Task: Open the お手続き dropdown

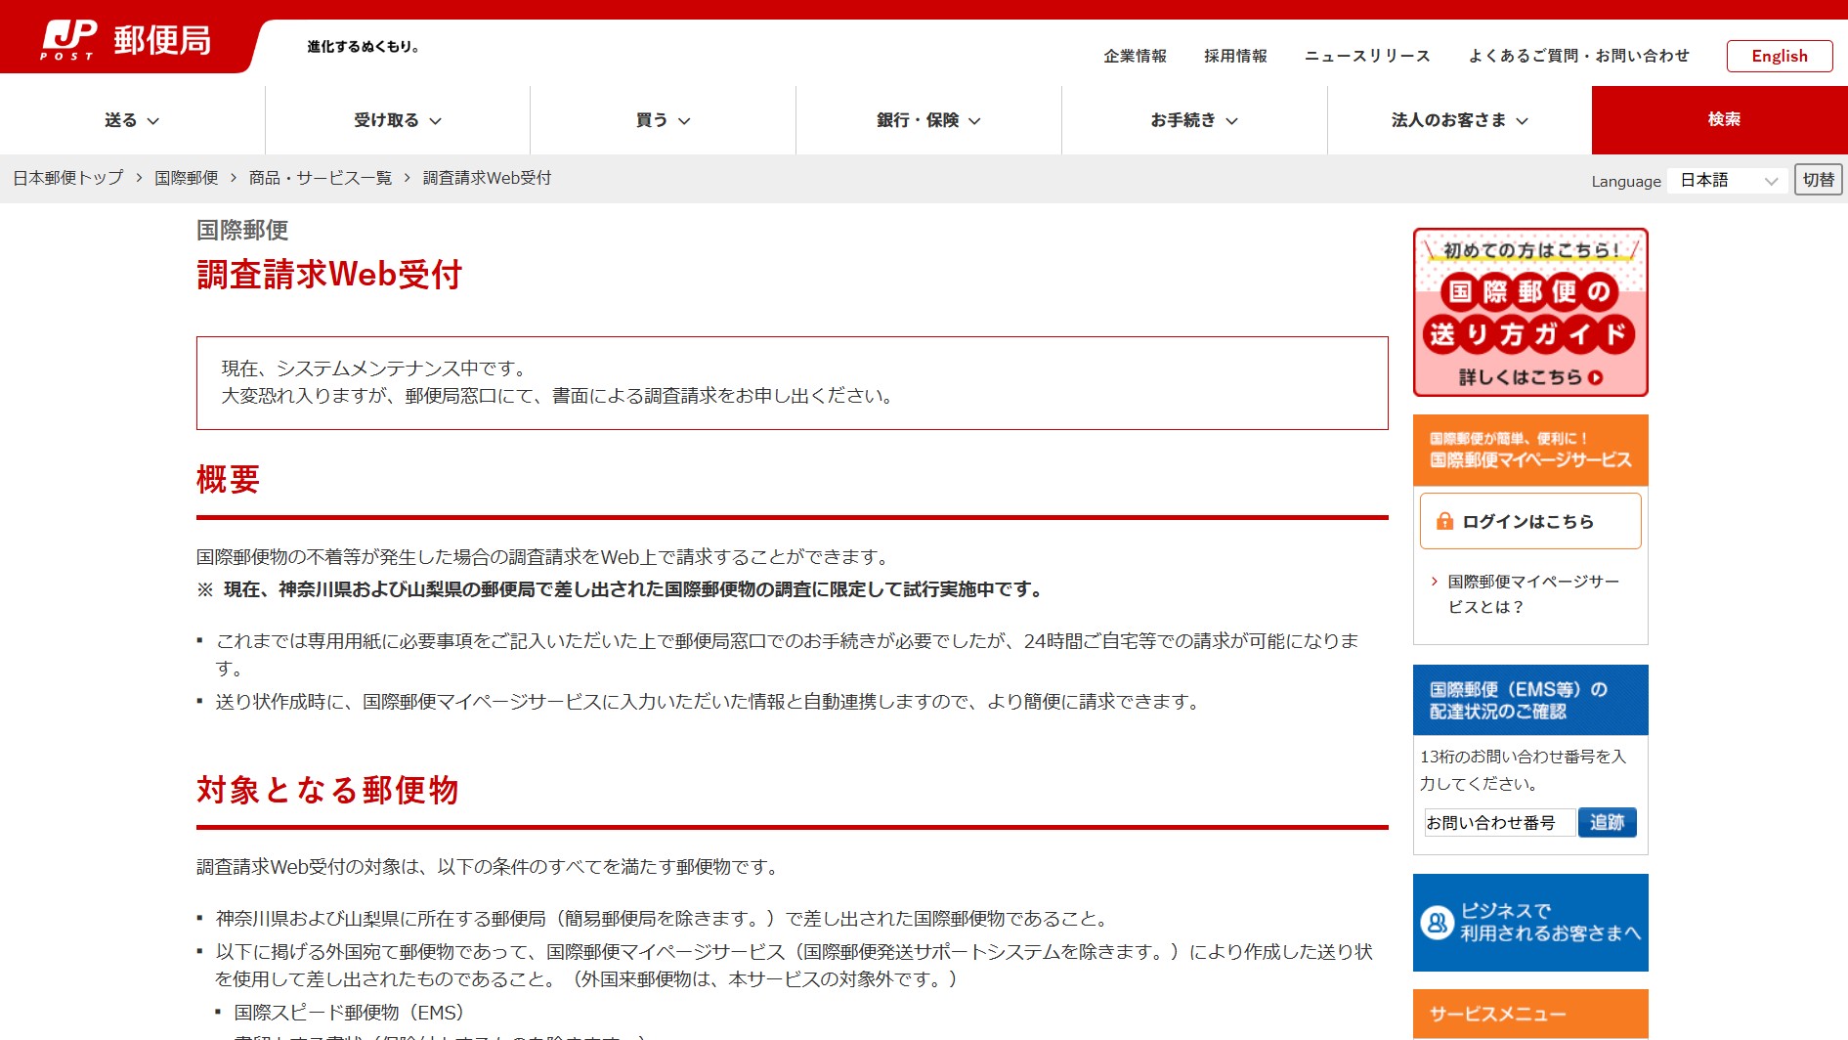Action: coord(1194,120)
